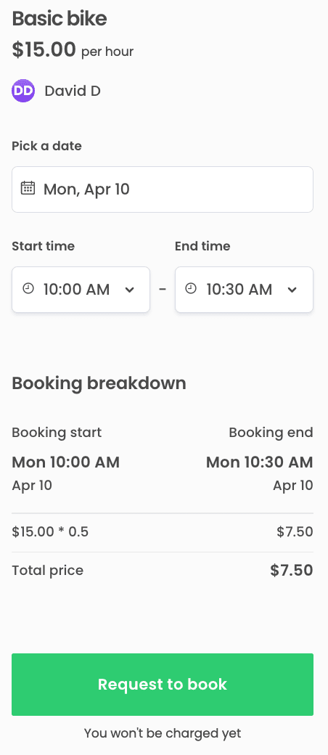Click the Mon 10:00 AM booking start
This screenshot has height=755, width=328.
(65, 462)
